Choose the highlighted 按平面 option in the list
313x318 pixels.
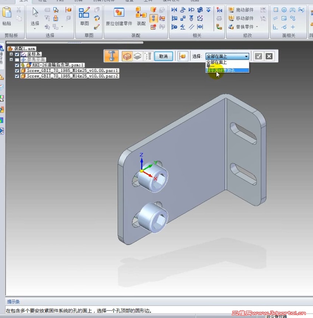227,70
